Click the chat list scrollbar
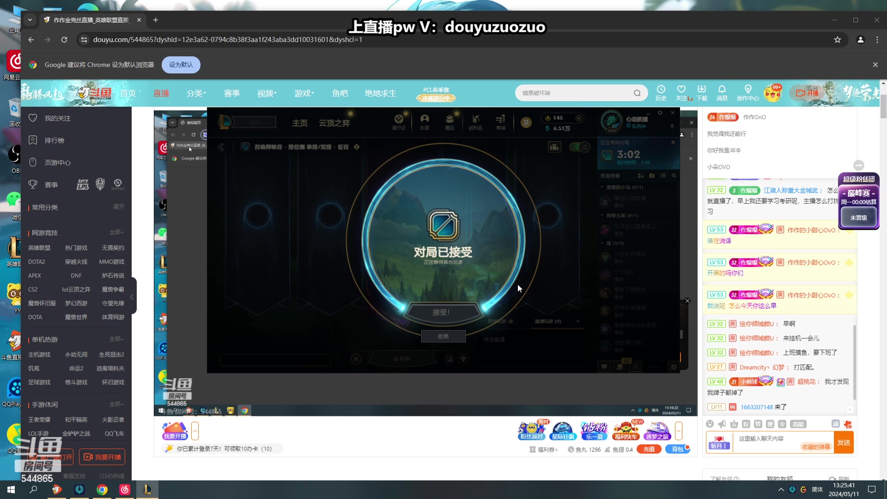Image resolution: width=887 pixels, height=499 pixels. 854,363
